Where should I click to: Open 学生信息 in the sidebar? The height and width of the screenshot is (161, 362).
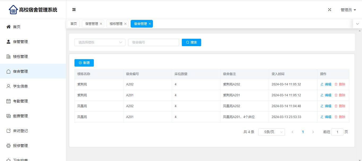[x=20, y=86]
